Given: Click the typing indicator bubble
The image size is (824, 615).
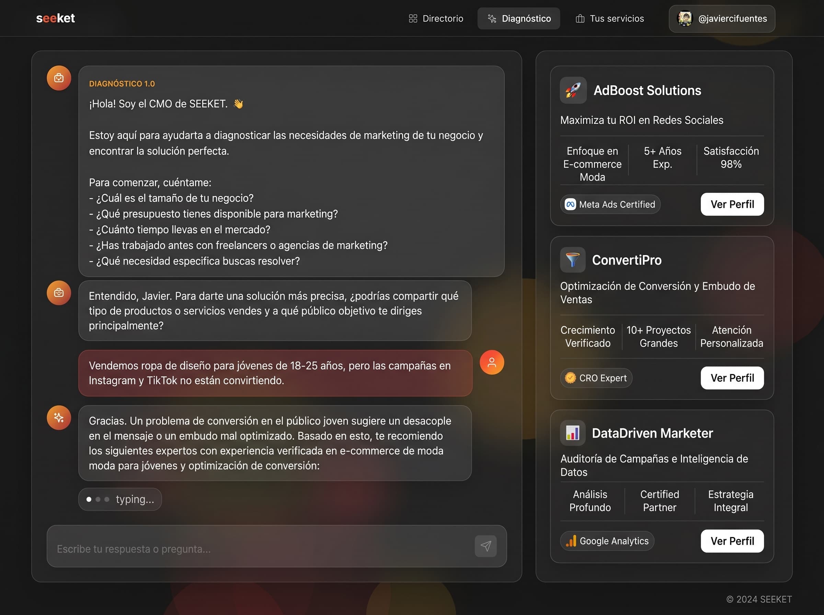Looking at the screenshot, I should click(x=120, y=499).
